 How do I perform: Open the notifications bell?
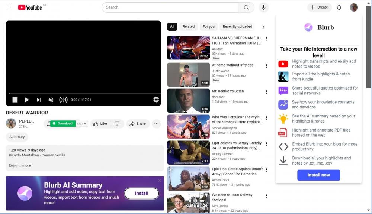[339, 7]
